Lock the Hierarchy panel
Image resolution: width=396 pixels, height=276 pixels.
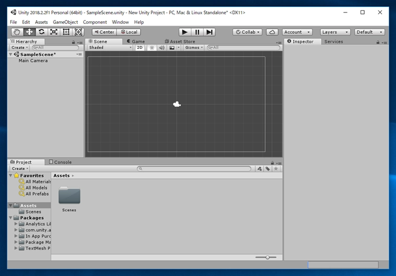pyautogui.click(x=73, y=42)
